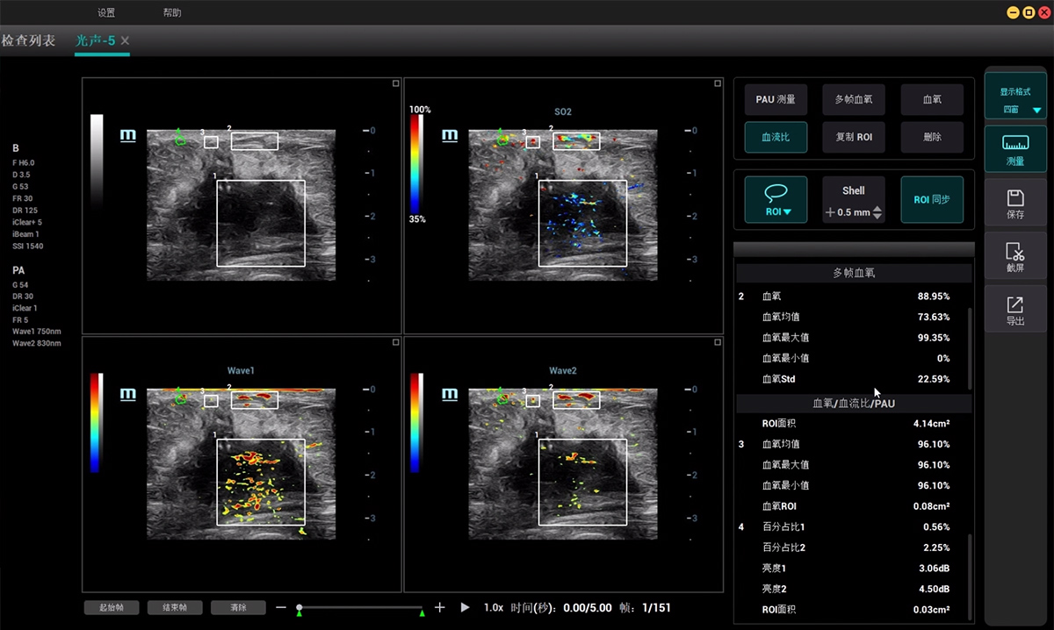This screenshot has width=1054, height=630.
Task: Toggle the ROI 同步 sync button
Action: point(932,199)
